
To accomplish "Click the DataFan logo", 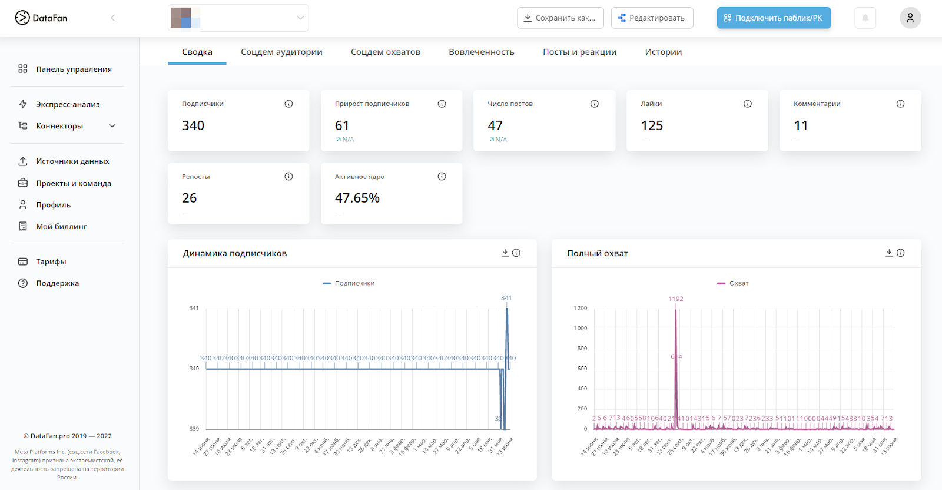I will click(x=41, y=18).
